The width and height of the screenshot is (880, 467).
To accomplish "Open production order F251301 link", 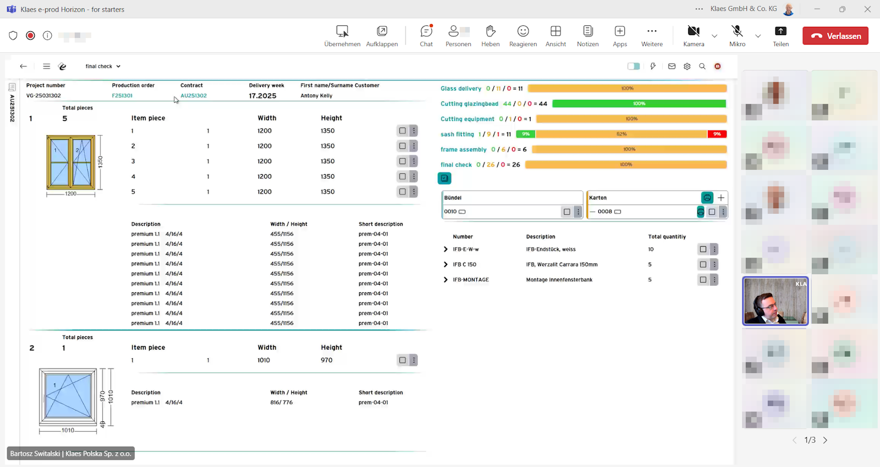I will click(x=122, y=96).
